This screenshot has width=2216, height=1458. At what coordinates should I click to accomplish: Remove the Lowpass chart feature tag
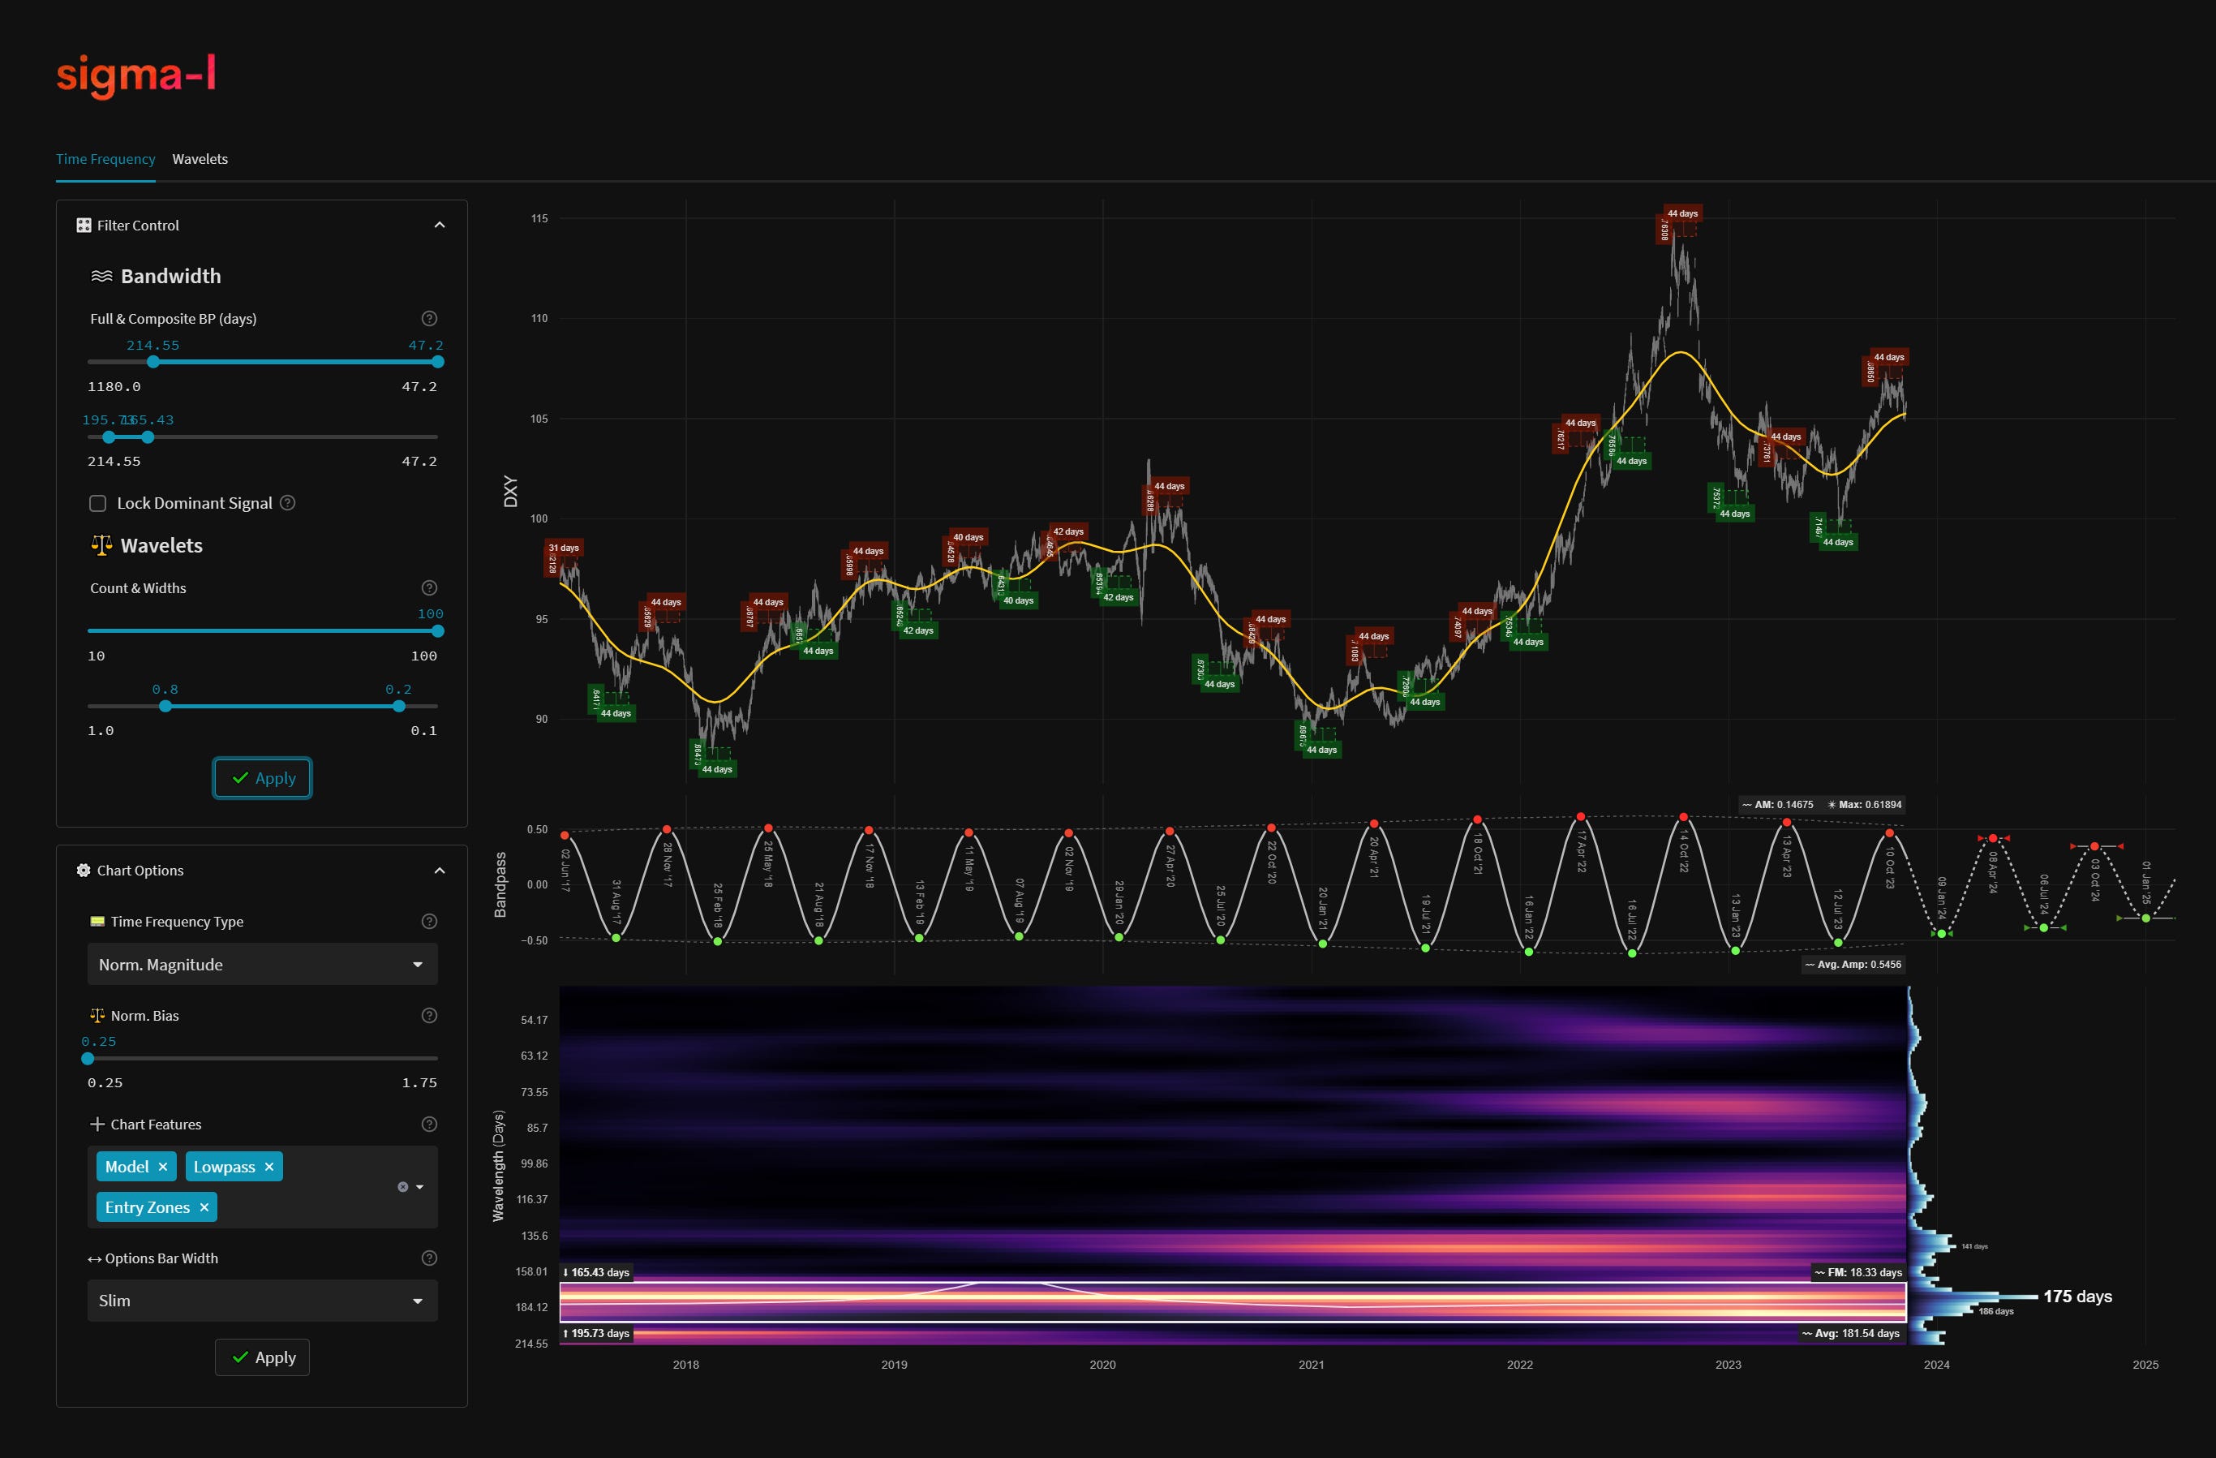pyautogui.click(x=269, y=1167)
